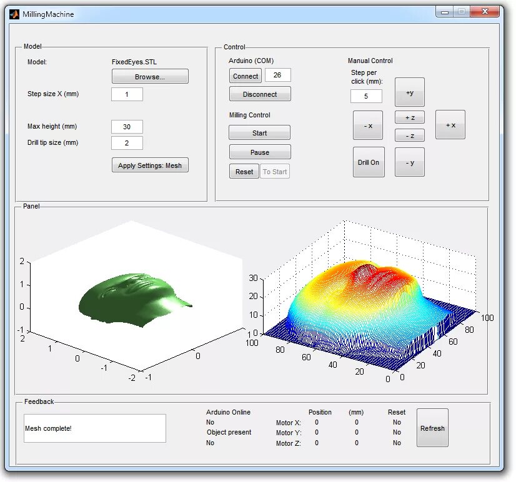Pause the milling operation
The width and height of the screenshot is (516, 482).
click(259, 151)
